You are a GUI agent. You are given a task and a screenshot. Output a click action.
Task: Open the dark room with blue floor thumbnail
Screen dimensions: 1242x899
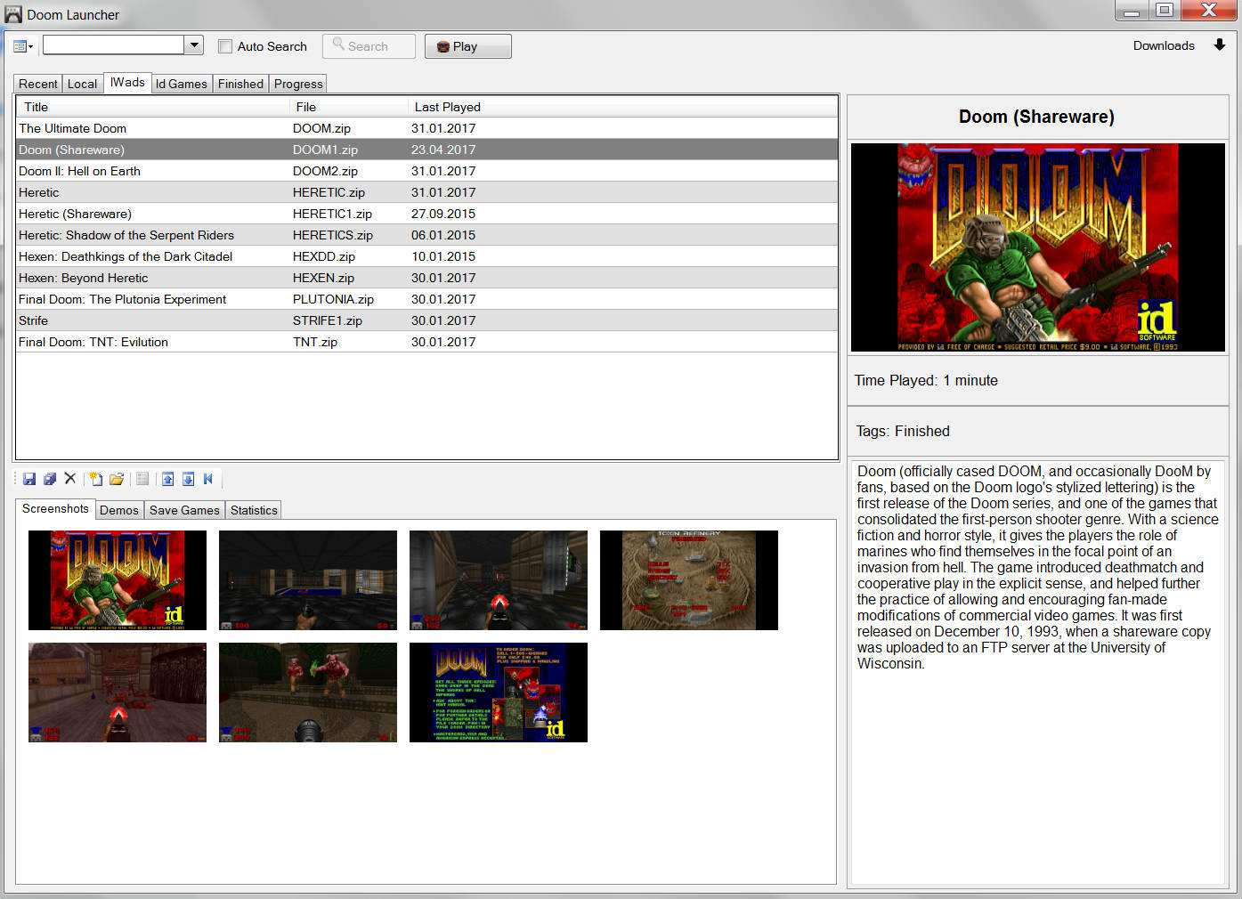(x=308, y=580)
